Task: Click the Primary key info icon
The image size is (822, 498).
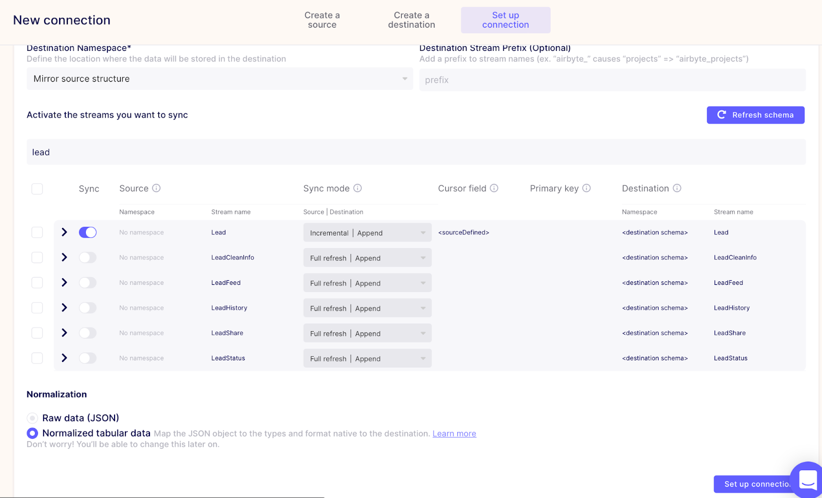Action: point(588,188)
